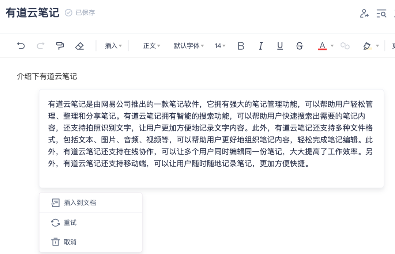This screenshot has width=395, height=254.
Task: Open the 插入 dropdown menu
Action: (113, 46)
